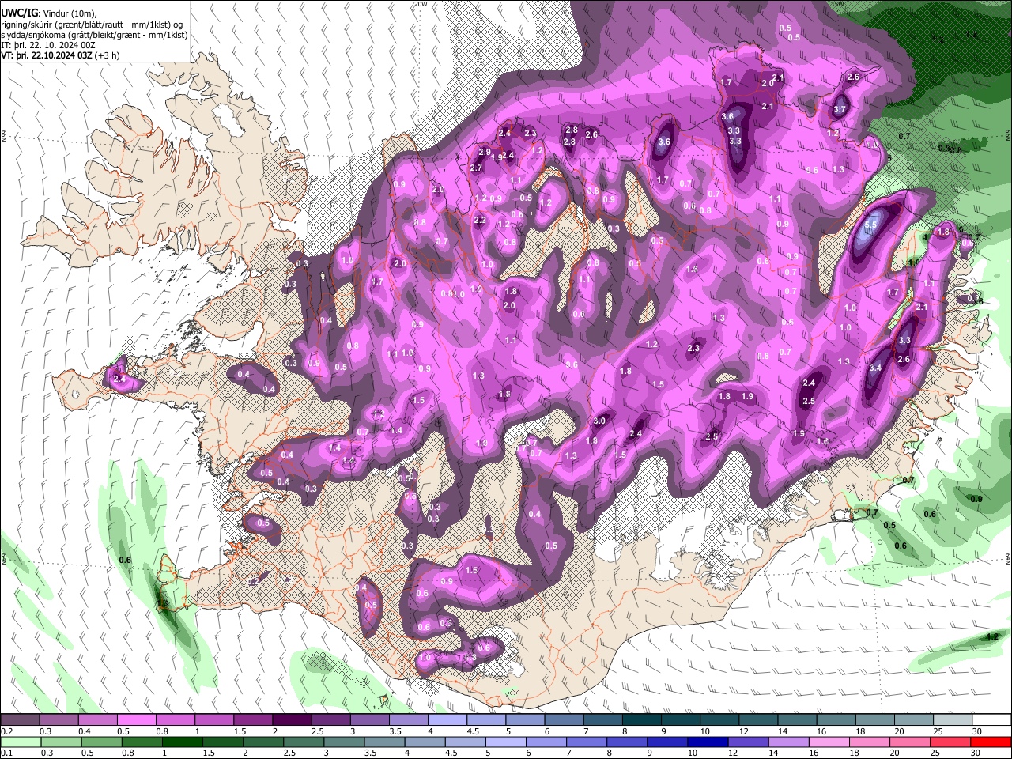
Task: Click the '20W' longitude label
Action: (x=420, y=4)
